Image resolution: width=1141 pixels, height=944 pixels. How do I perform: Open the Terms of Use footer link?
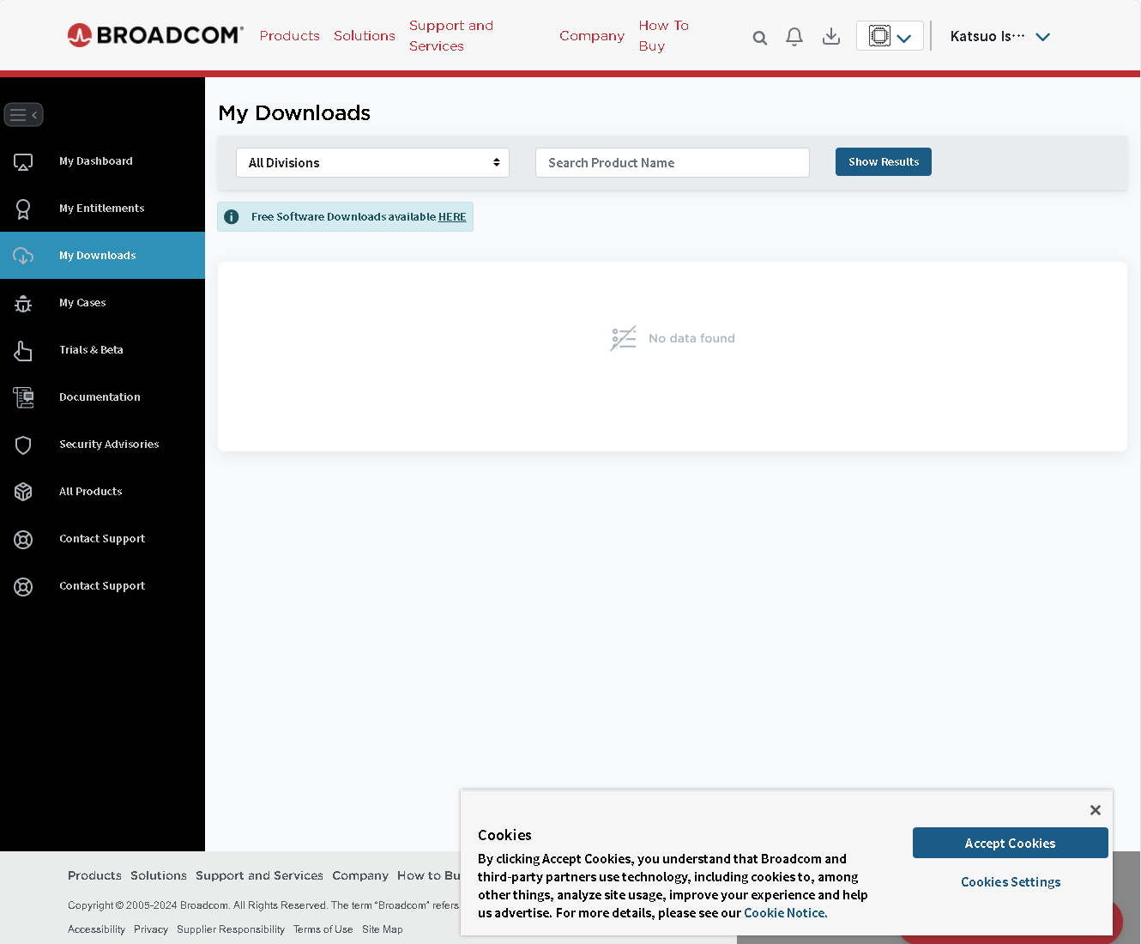tap(323, 929)
